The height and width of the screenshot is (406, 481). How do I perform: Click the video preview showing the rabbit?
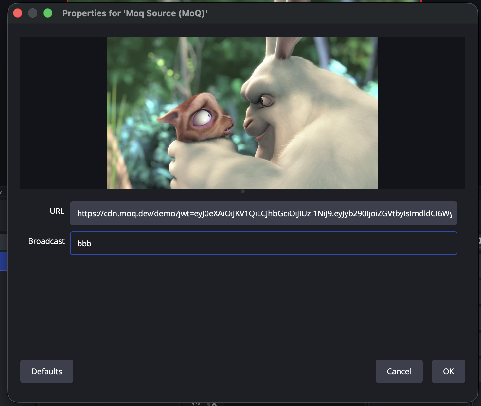[x=243, y=112]
